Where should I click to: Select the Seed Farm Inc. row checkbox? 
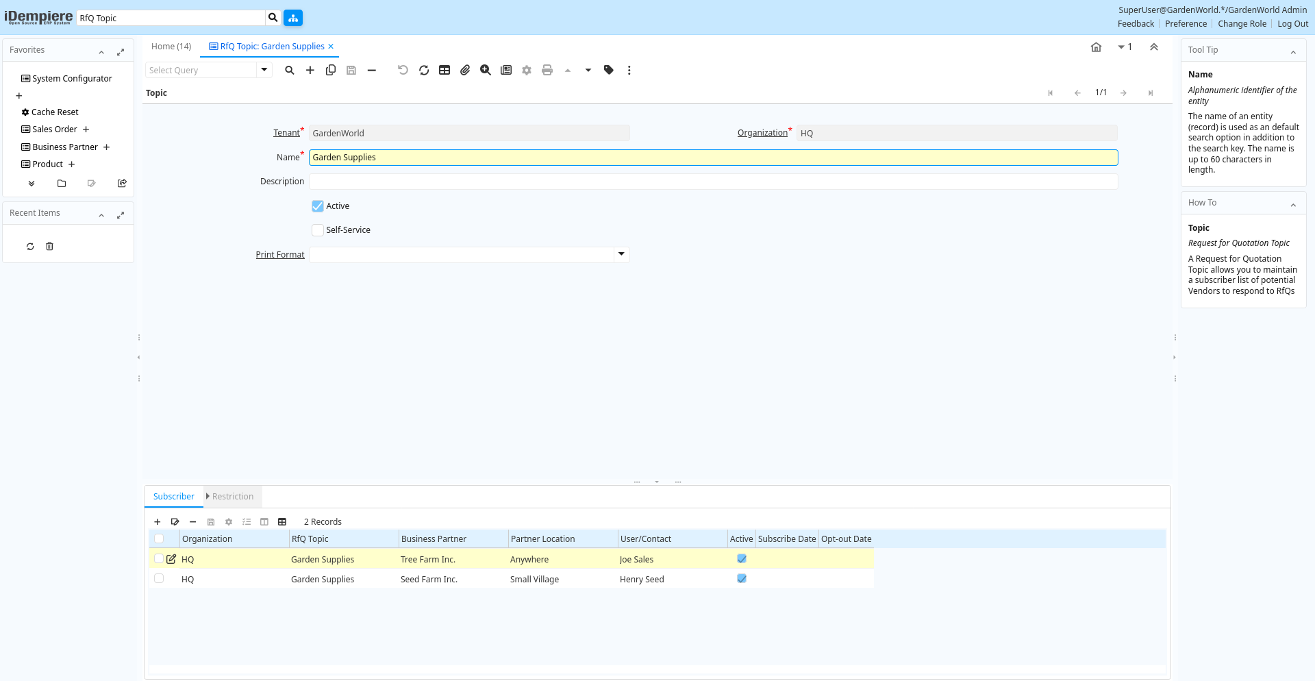pyautogui.click(x=159, y=579)
